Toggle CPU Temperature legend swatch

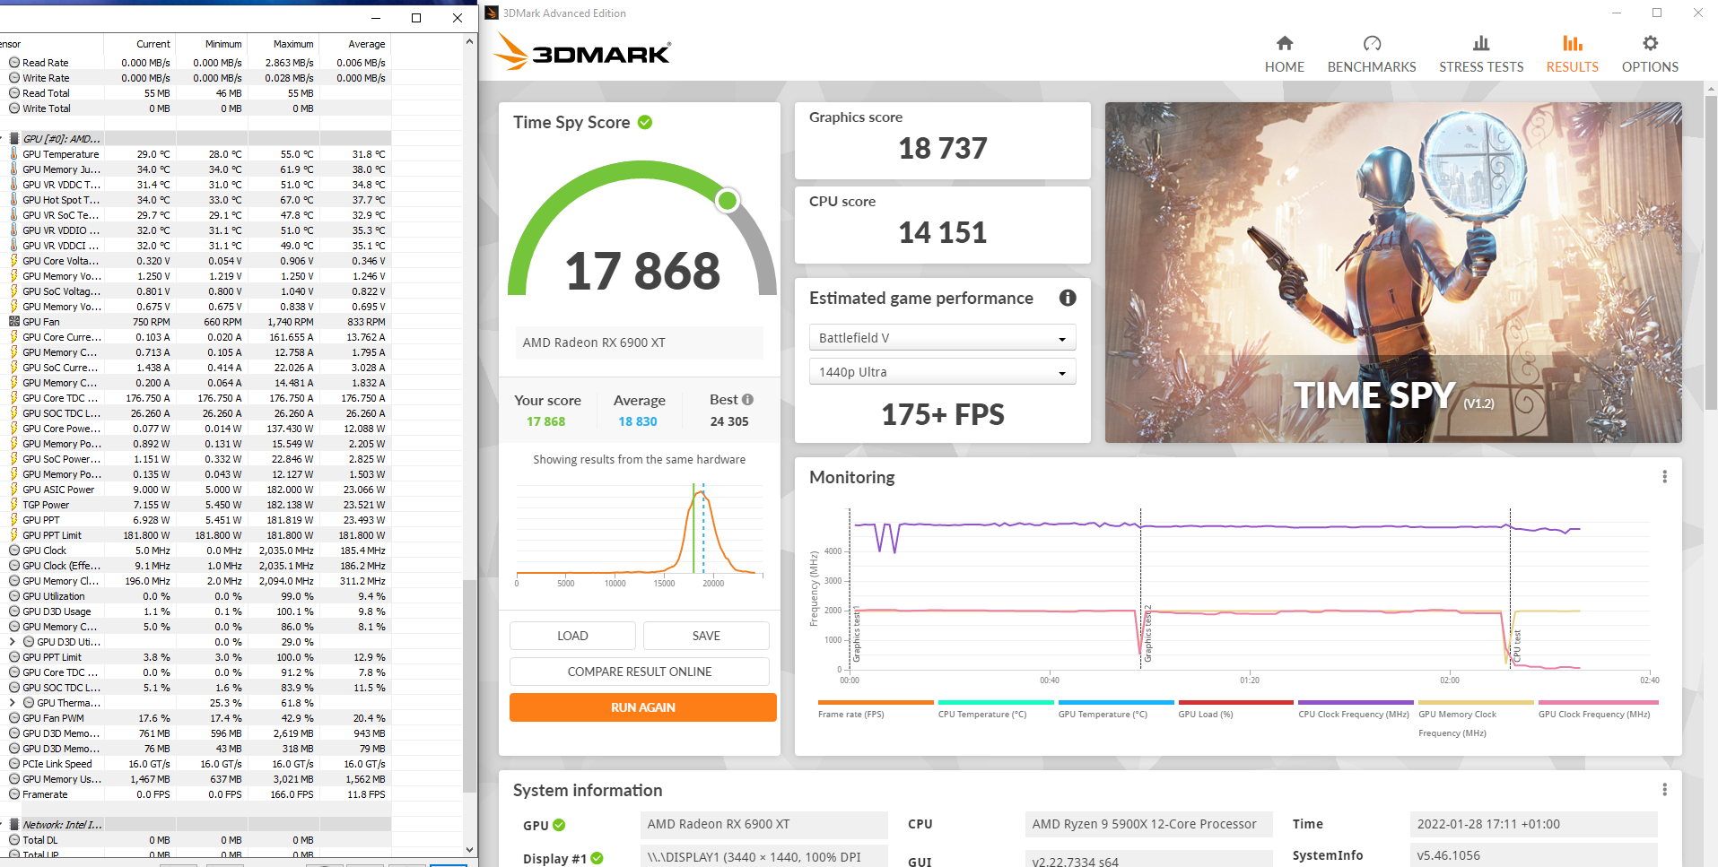[996, 703]
